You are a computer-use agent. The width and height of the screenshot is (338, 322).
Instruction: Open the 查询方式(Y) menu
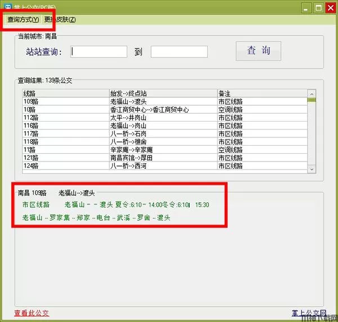(x=23, y=20)
